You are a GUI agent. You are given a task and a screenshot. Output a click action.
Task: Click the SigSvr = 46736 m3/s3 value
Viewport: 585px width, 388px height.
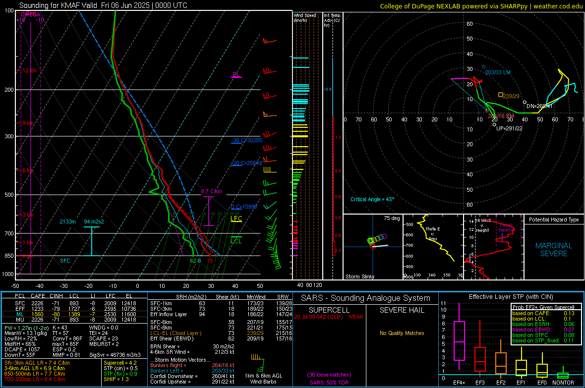pyautogui.click(x=115, y=355)
